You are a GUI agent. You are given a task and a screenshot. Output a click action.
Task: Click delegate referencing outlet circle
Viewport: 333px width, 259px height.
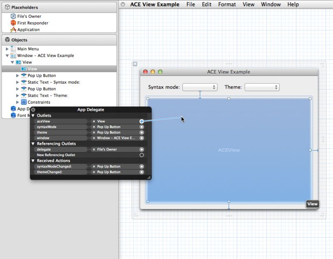click(142, 149)
